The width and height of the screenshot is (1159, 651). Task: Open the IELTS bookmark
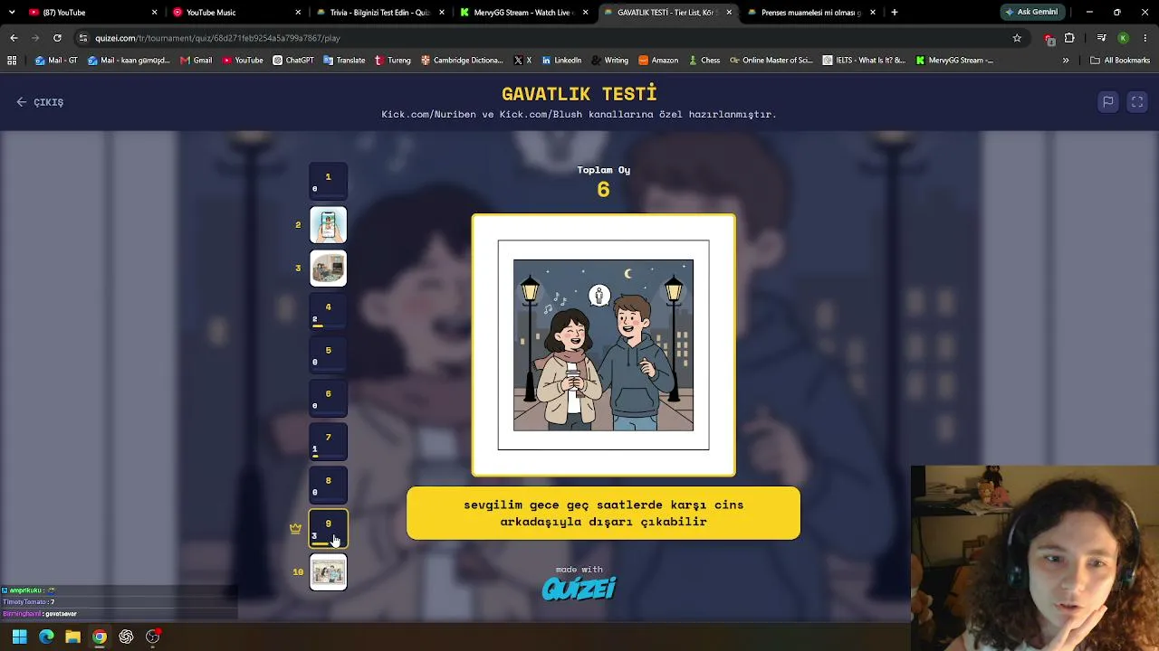point(864,61)
